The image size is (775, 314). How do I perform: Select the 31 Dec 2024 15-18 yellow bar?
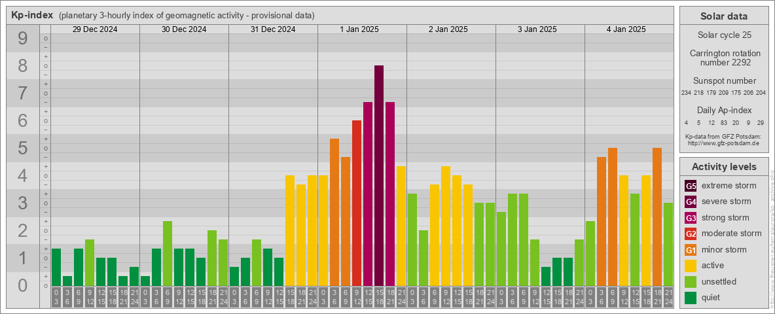click(x=290, y=230)
